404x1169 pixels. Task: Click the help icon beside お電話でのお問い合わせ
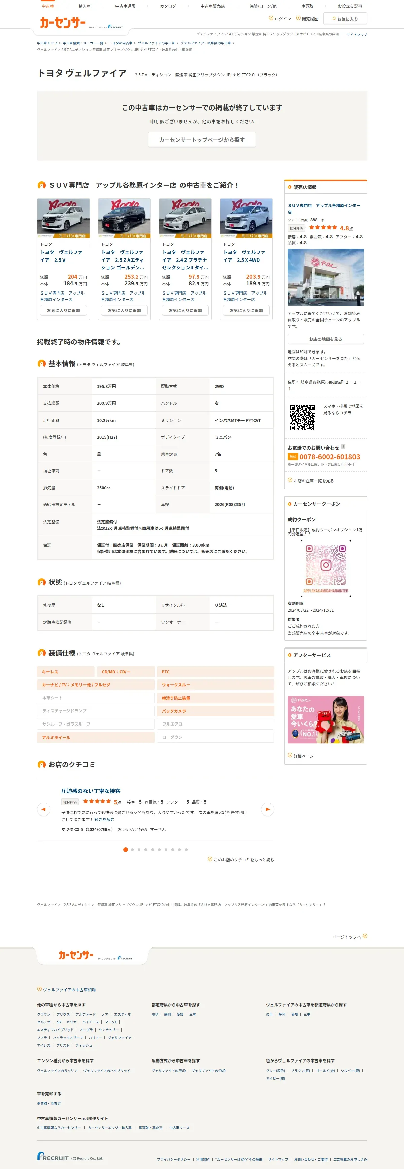coord(343,447)
